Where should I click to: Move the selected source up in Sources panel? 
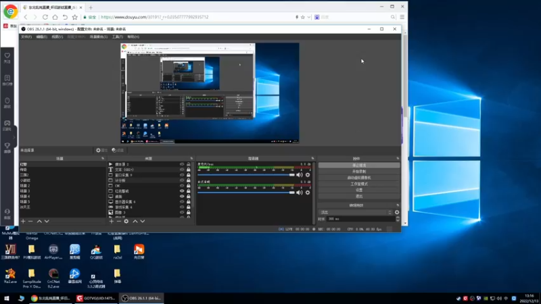(135, 222)
